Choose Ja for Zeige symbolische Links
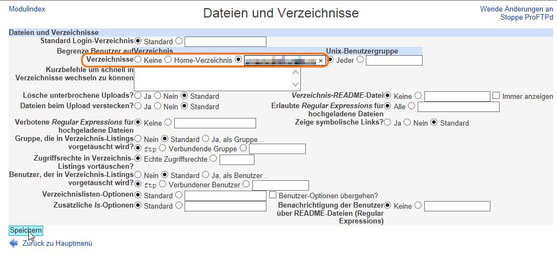557x260 pixels. (388, 123)
